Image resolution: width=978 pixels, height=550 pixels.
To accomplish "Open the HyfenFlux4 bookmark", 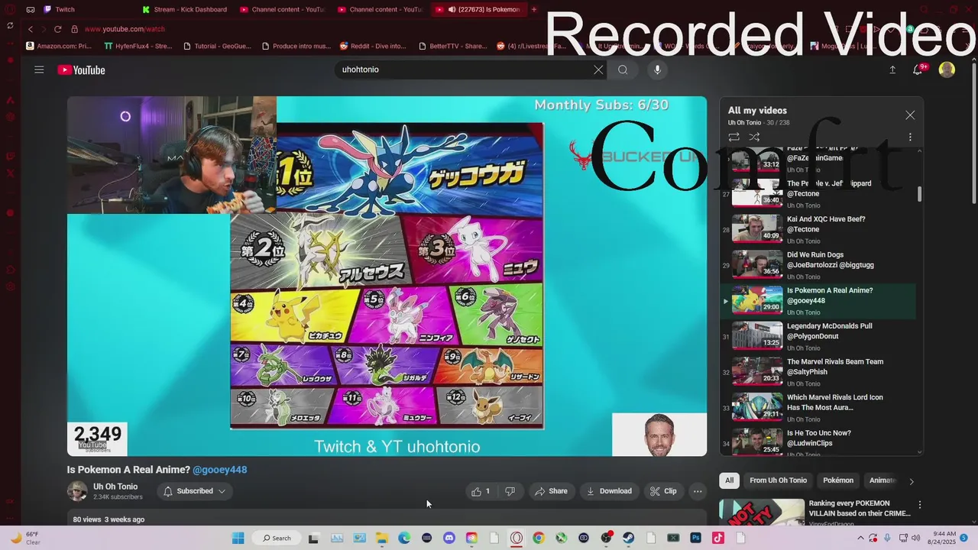I will [x=138, y=46].
